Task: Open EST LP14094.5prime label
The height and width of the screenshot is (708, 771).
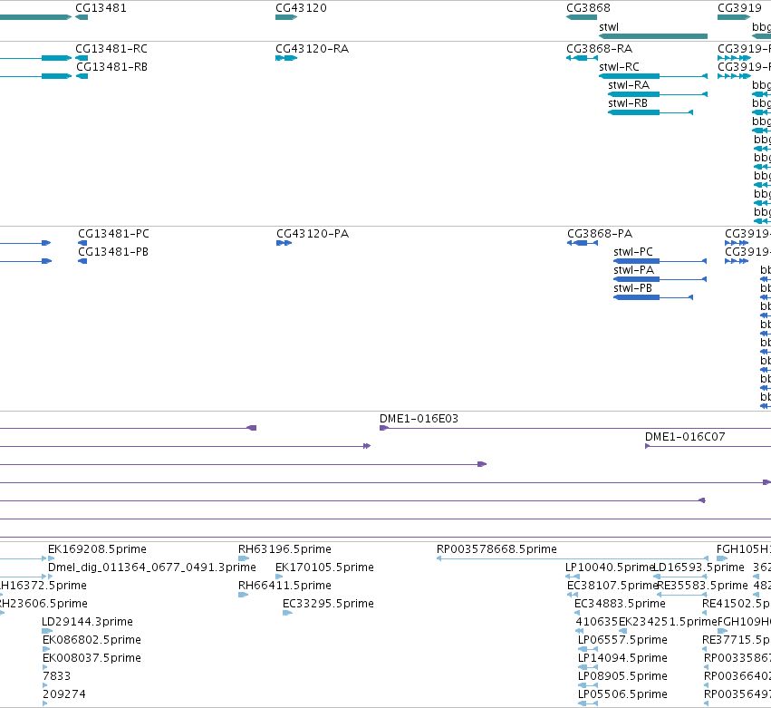Action: tap(623, 658)
